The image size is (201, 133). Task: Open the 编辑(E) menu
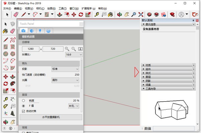pyautogui.click(x=18, y=9)
